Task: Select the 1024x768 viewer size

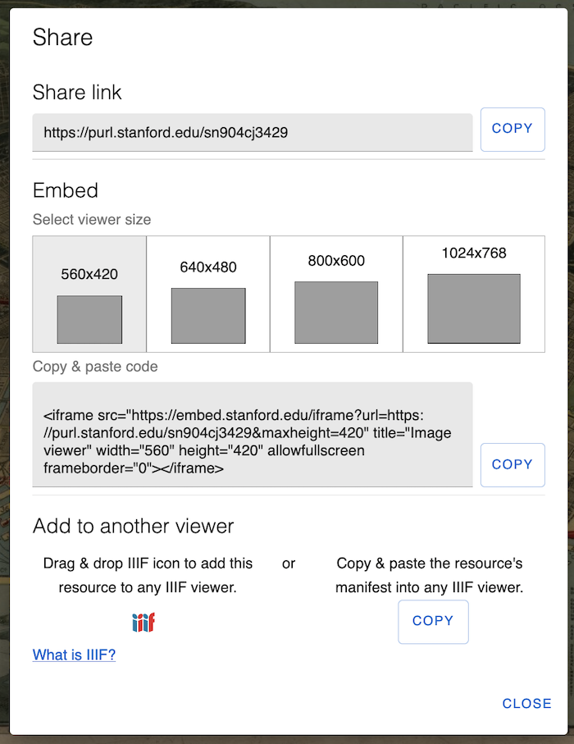Action: 475,294
